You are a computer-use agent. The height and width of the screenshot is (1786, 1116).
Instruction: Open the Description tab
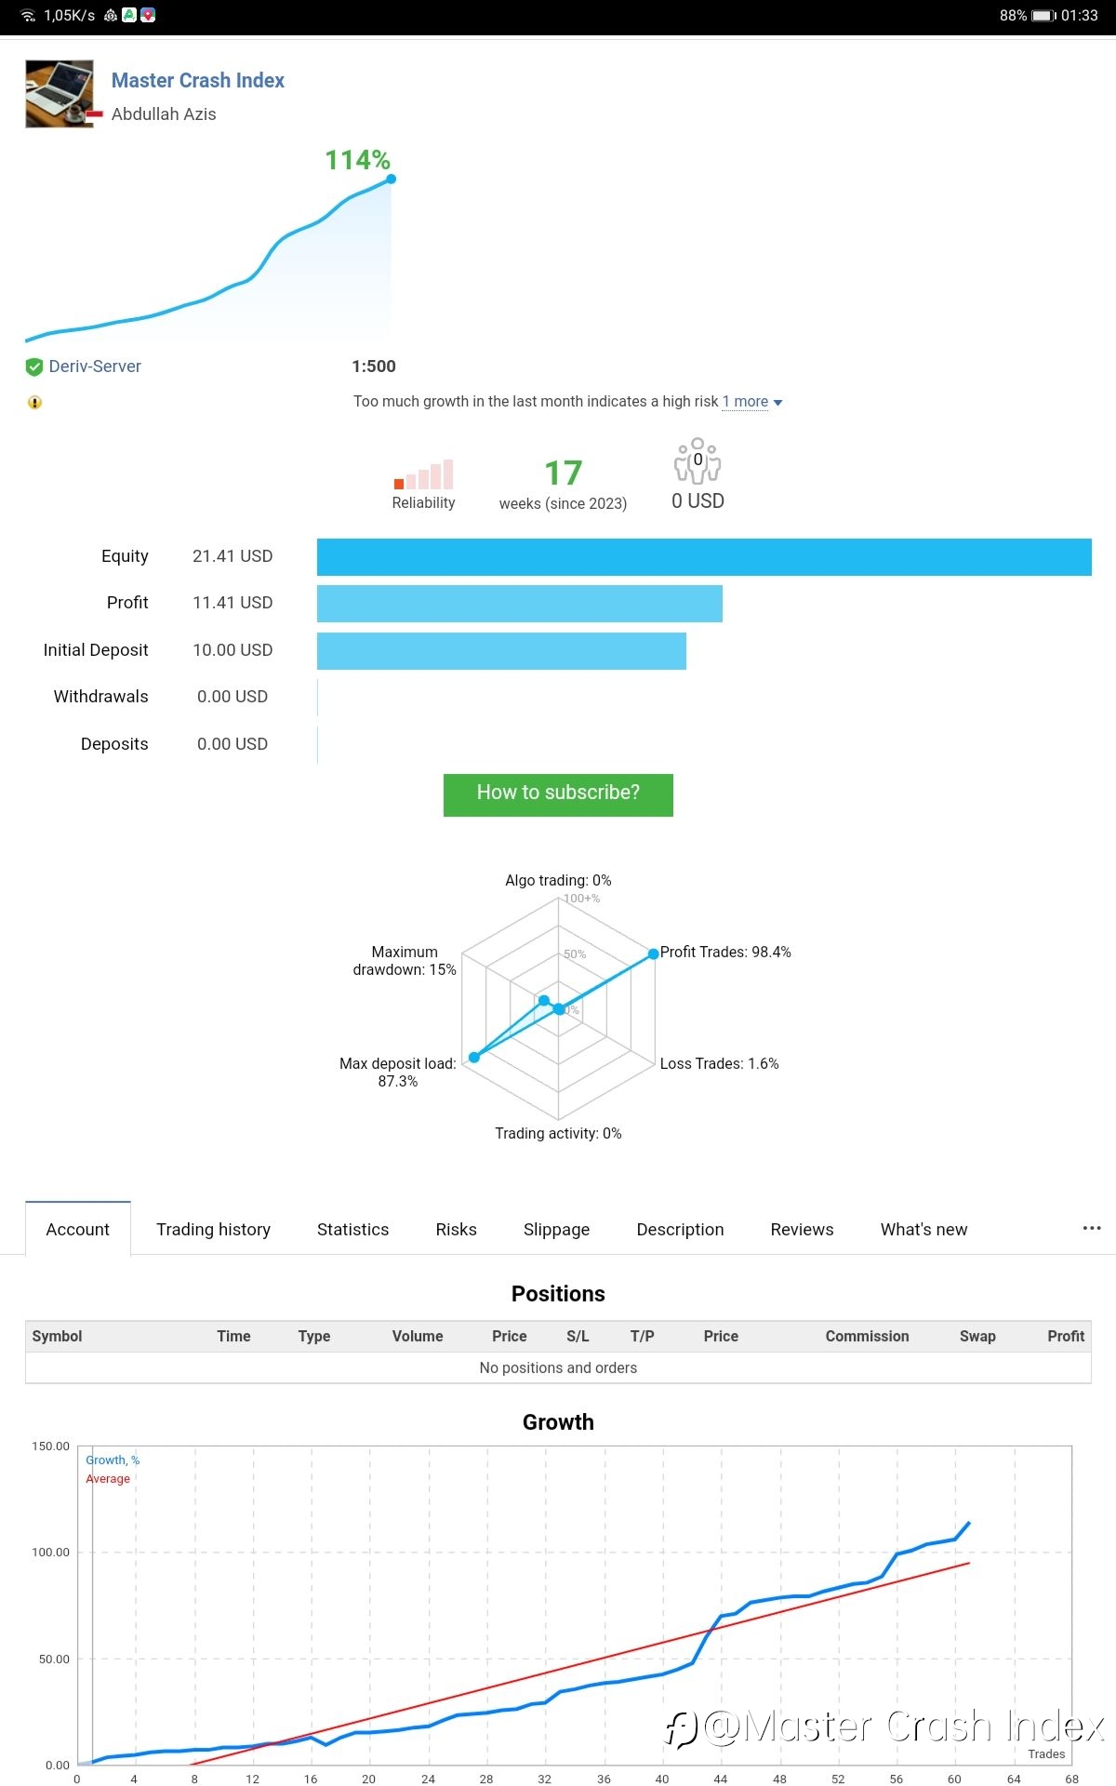(x=680, y=1229)
